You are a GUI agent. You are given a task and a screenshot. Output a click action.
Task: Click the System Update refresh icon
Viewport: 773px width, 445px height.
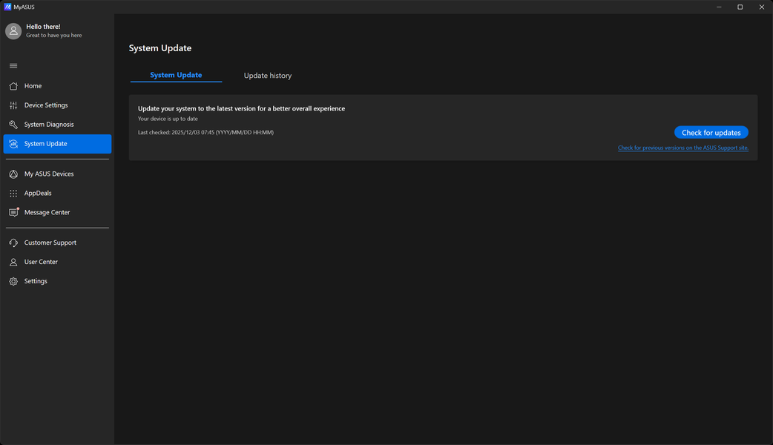13,144
